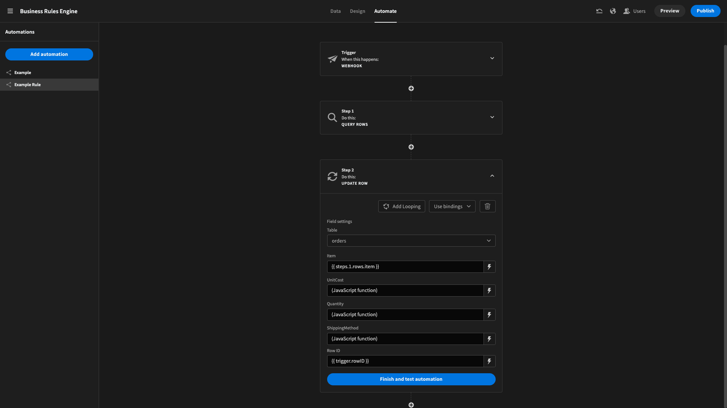
Task: Click Finish and test automation button
Action: click(411, 379)
